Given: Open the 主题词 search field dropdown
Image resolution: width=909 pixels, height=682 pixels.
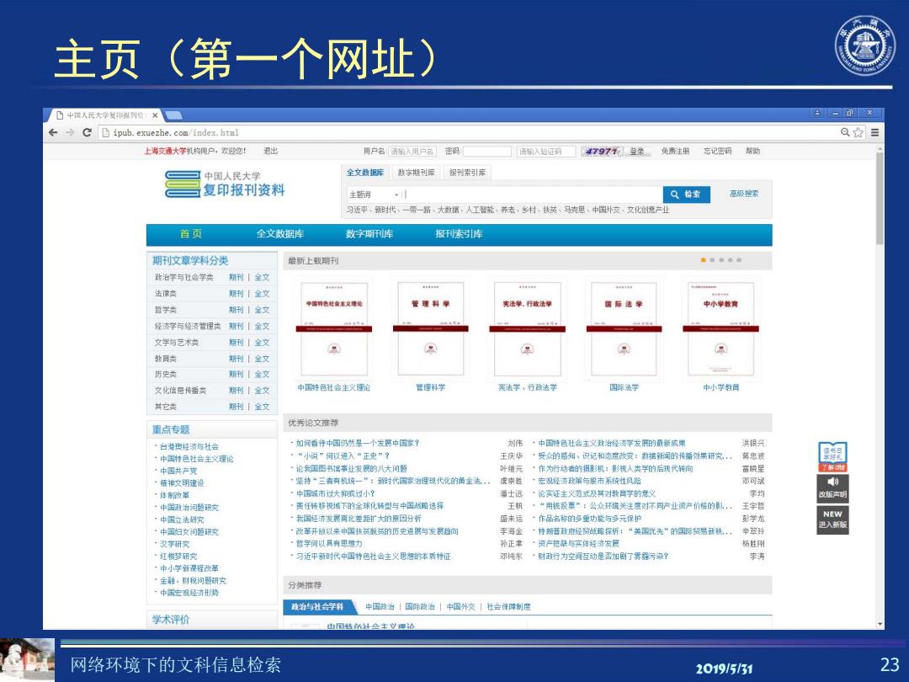Looking at the screenshot, I should [x=374, y=194].
